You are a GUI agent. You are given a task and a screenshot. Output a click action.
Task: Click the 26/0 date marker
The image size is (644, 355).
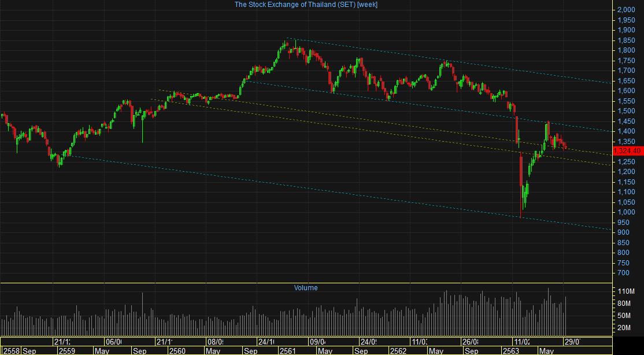[x=470, y=342]
